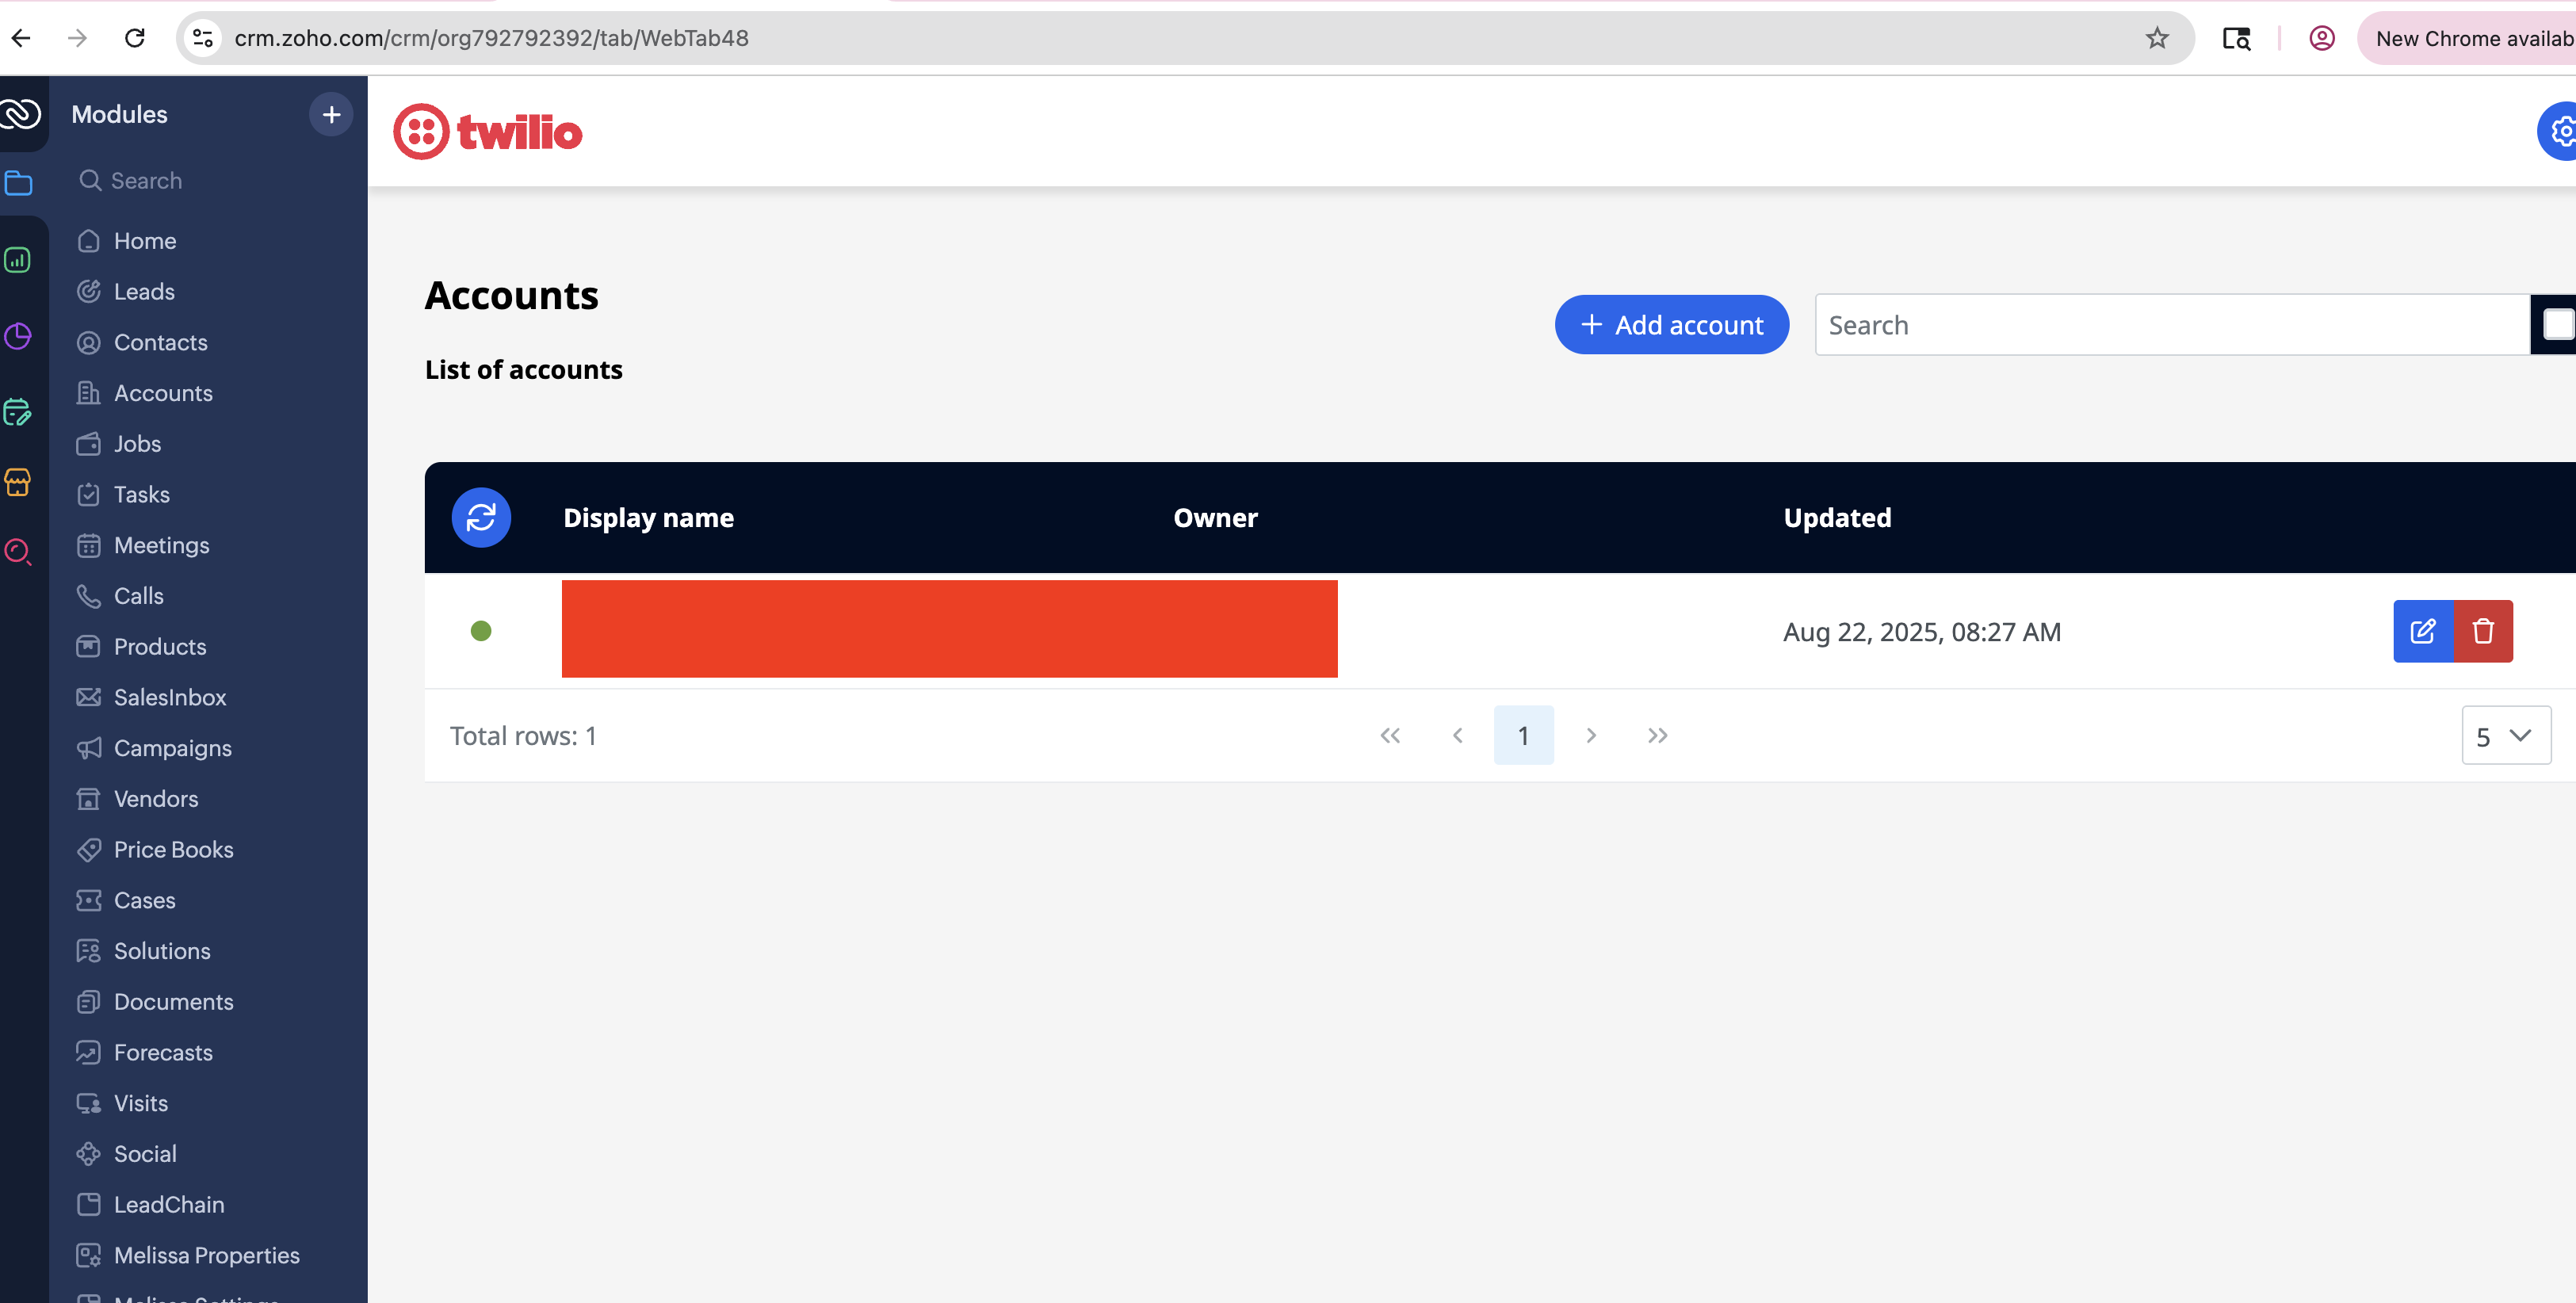Click the green status dot of account

pos(481,631)
